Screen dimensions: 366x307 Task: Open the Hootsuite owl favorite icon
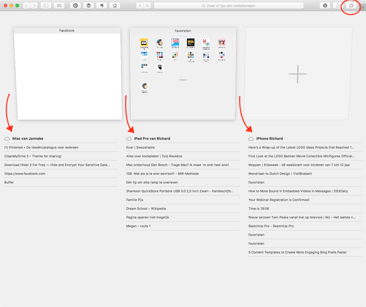click(x=160, y=67)
